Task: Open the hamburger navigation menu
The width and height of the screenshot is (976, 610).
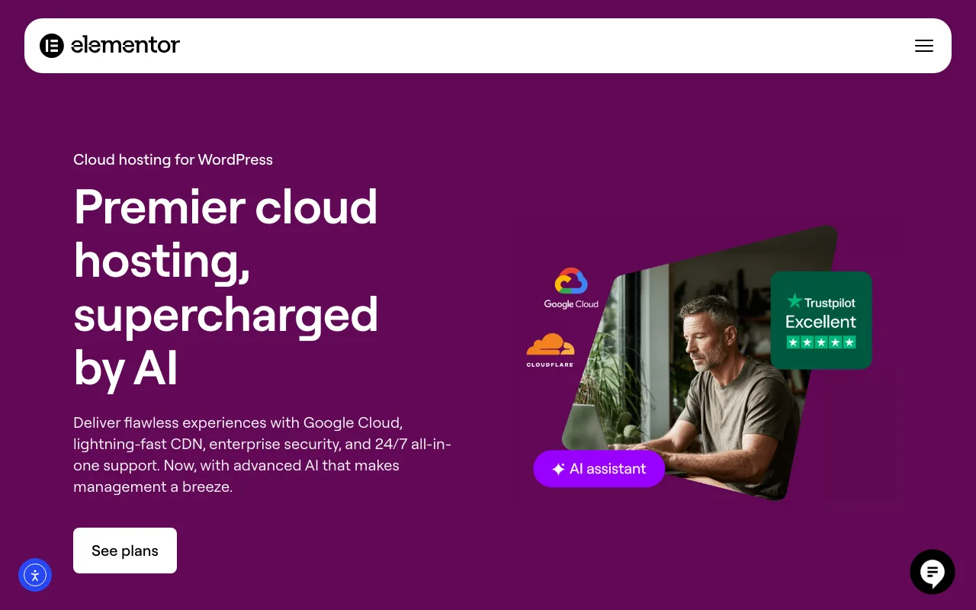Action: pyautogui.click(x=924, y=46)
